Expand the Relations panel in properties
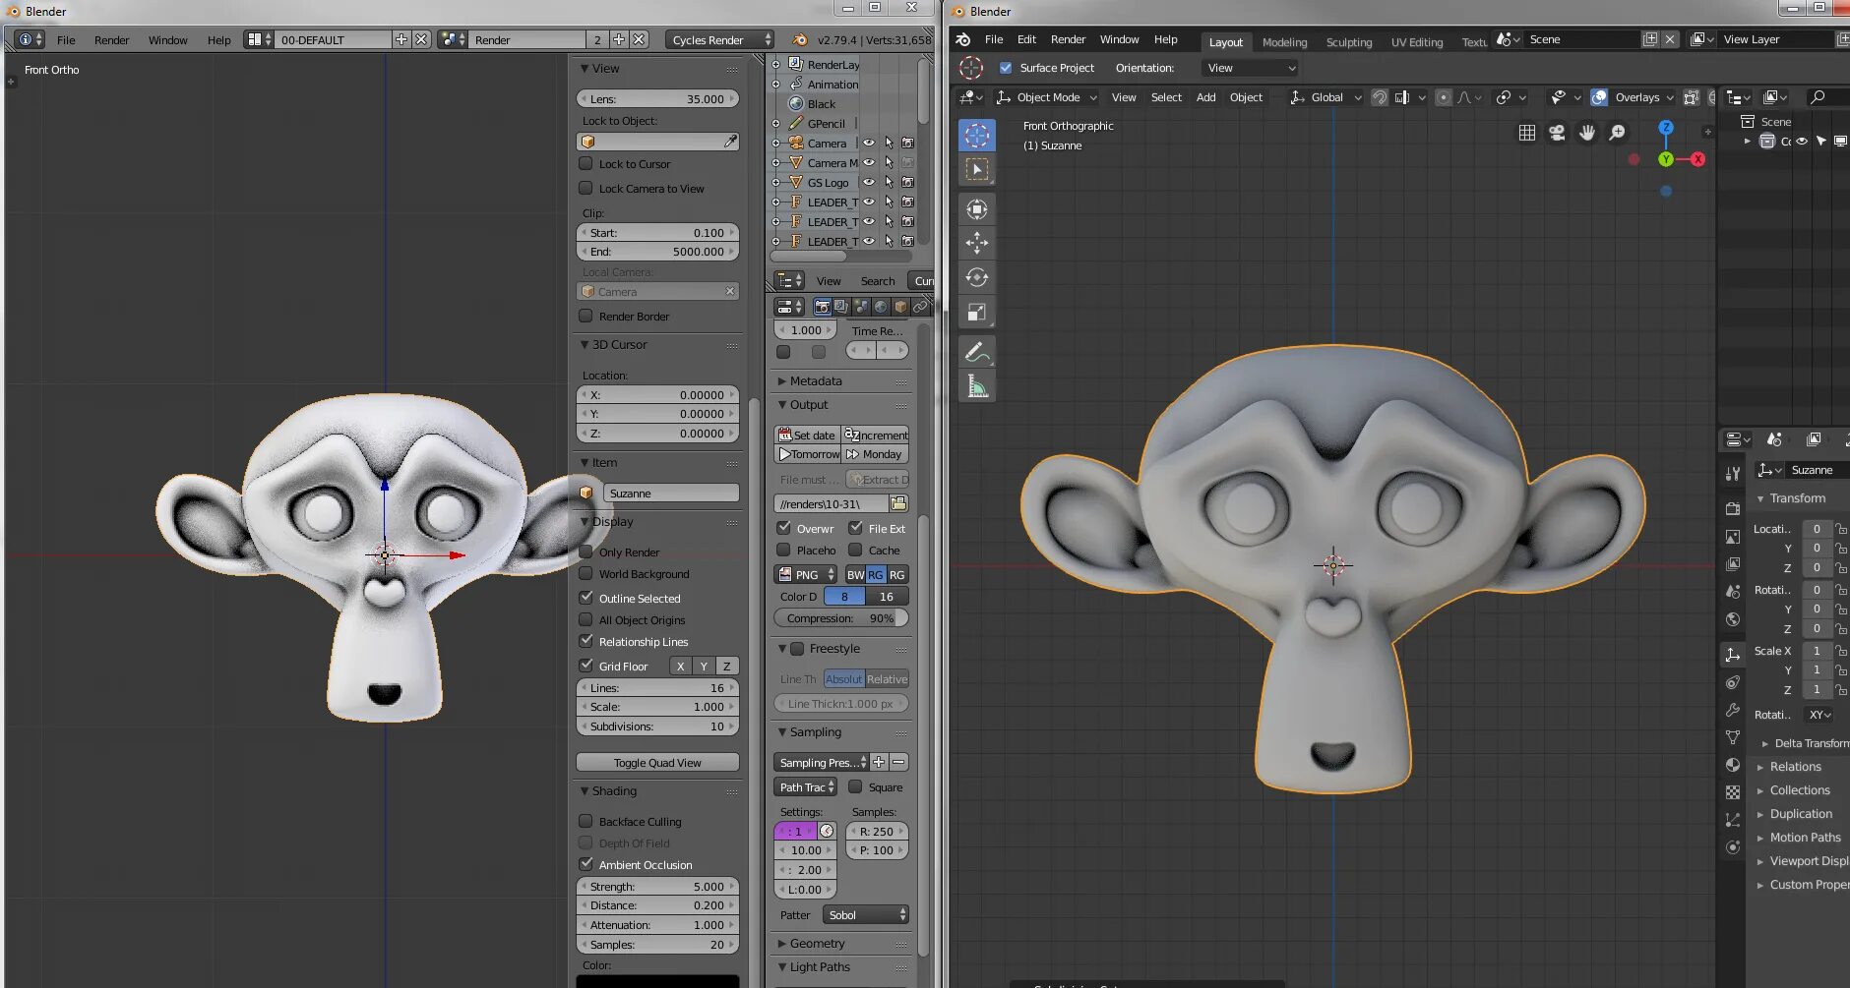The height and width of the screenshot is (988, 1850). [x=1760, y=767]
